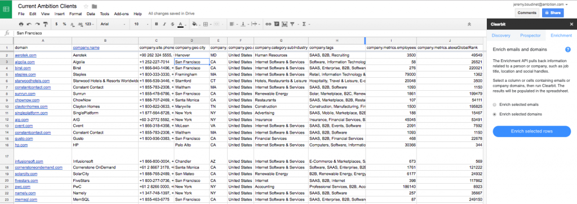
Task: Click the blue Share button
Action: click(553, 13)
